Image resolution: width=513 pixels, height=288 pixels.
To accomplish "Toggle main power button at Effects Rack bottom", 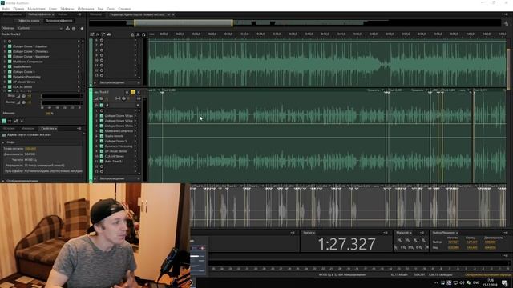I will 3,121.
